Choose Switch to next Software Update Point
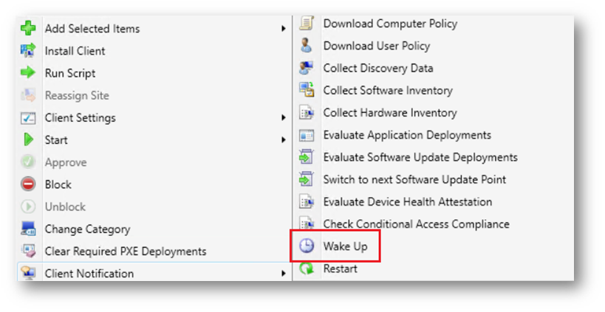 tap(414, 179)
